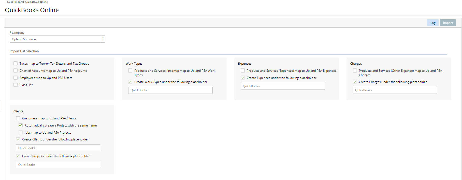462x180 pixels.
Task: Edit the Work Types placeholder field
Action: click(170, 90)
